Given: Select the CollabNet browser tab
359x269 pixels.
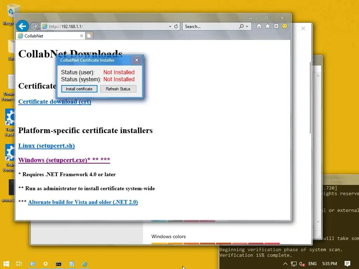Looking at the screenshot, I should (x=51, y=36).
